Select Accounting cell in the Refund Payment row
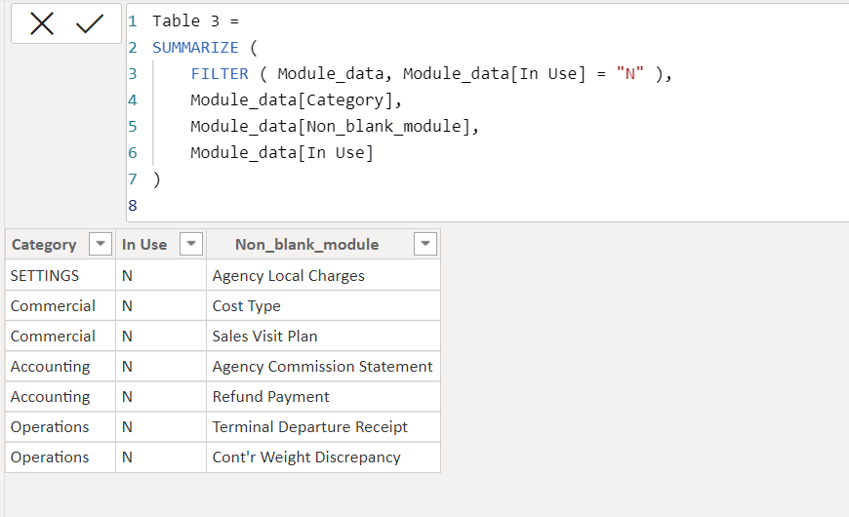849x517 pixels. (x=61, y=397)
